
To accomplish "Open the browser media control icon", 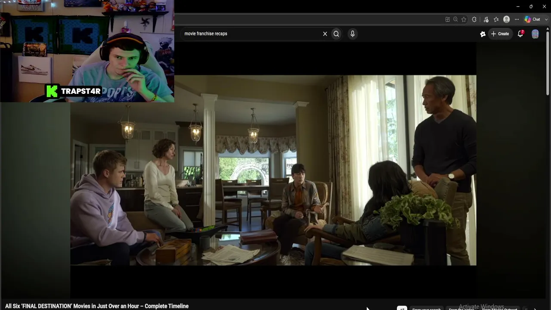I will click(486, 19).
